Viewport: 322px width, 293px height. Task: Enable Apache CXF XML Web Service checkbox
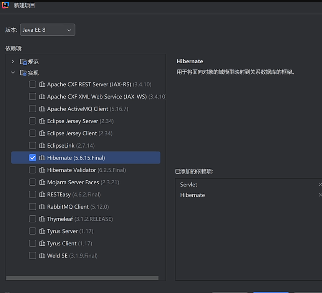pos(33,96)
